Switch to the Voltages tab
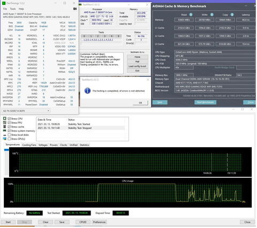 coord(43,145)
